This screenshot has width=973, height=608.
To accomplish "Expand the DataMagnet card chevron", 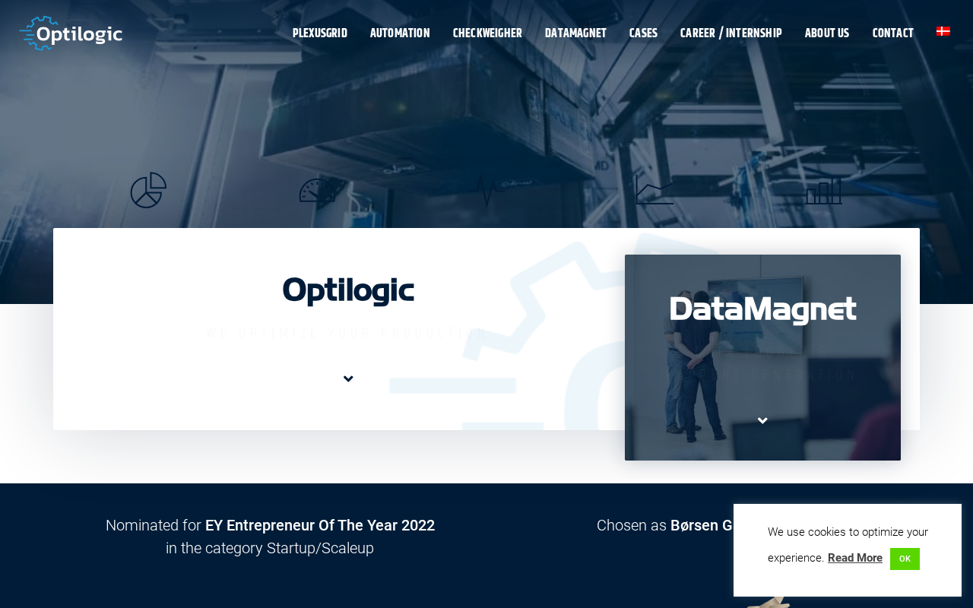I will (762, 420).
